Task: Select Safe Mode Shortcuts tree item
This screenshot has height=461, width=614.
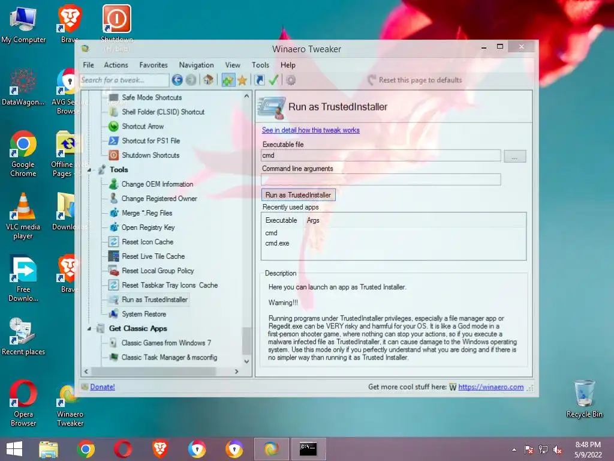Action: tap(152, 97)
